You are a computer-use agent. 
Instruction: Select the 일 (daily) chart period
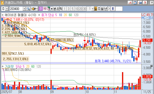click(96, 9)
